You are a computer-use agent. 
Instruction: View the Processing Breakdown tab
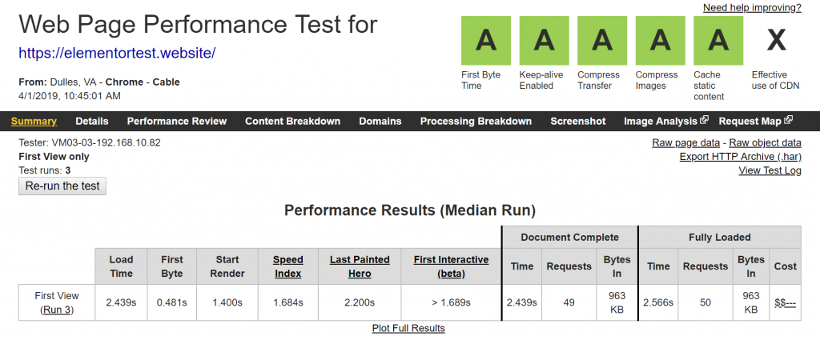[476, 122]
